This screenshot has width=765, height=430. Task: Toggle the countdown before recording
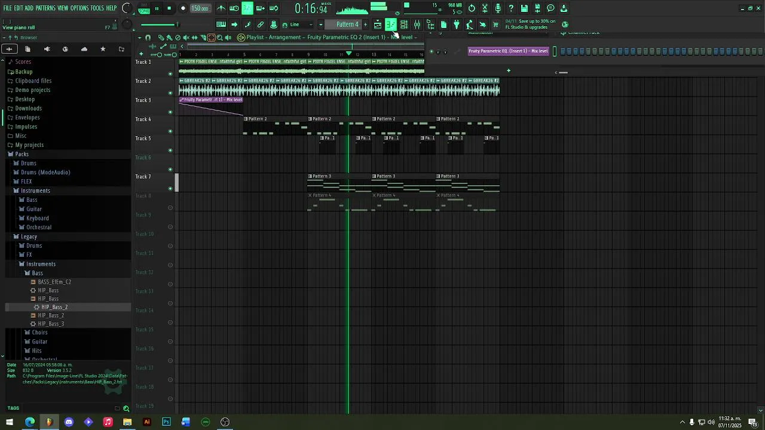tap(247, 8)
